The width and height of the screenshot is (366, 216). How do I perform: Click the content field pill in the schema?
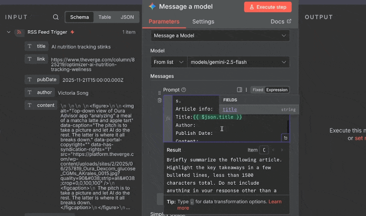coord(41,105)
